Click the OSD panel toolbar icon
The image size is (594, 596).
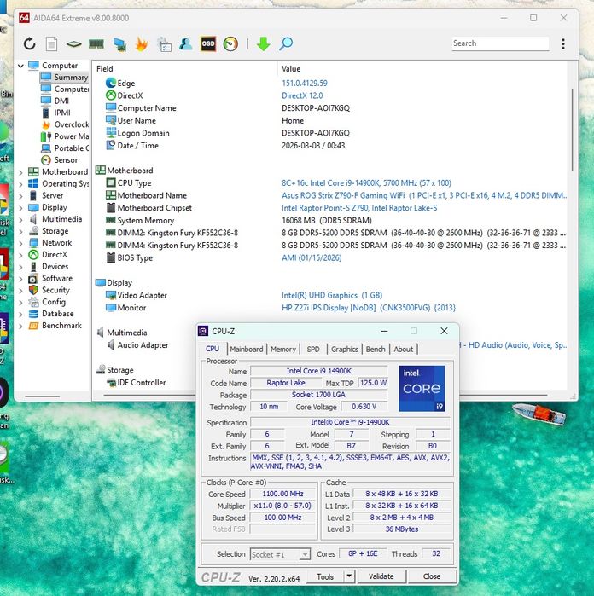pos(208,43)
